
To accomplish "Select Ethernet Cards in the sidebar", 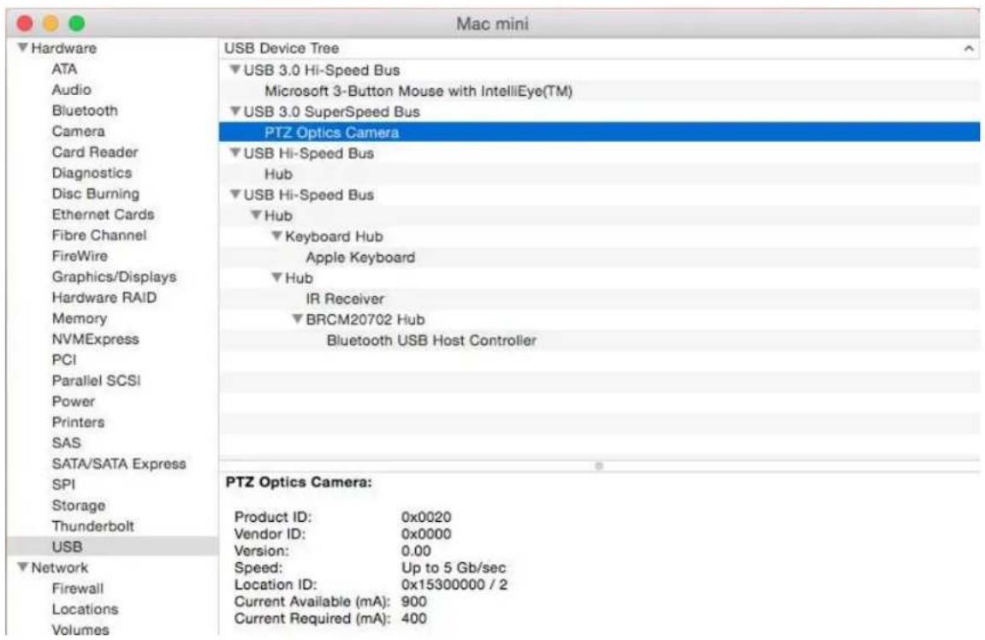I will coord(103,214).
